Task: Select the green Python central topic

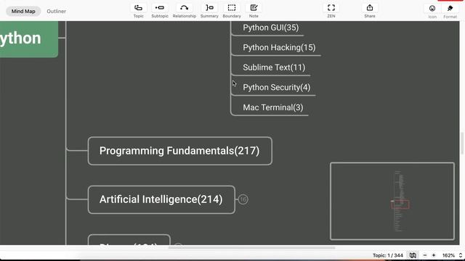Action: pos(29,38)
